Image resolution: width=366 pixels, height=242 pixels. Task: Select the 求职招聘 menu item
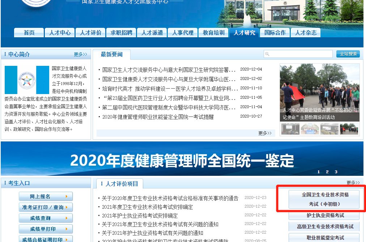[x=121, y=33]
